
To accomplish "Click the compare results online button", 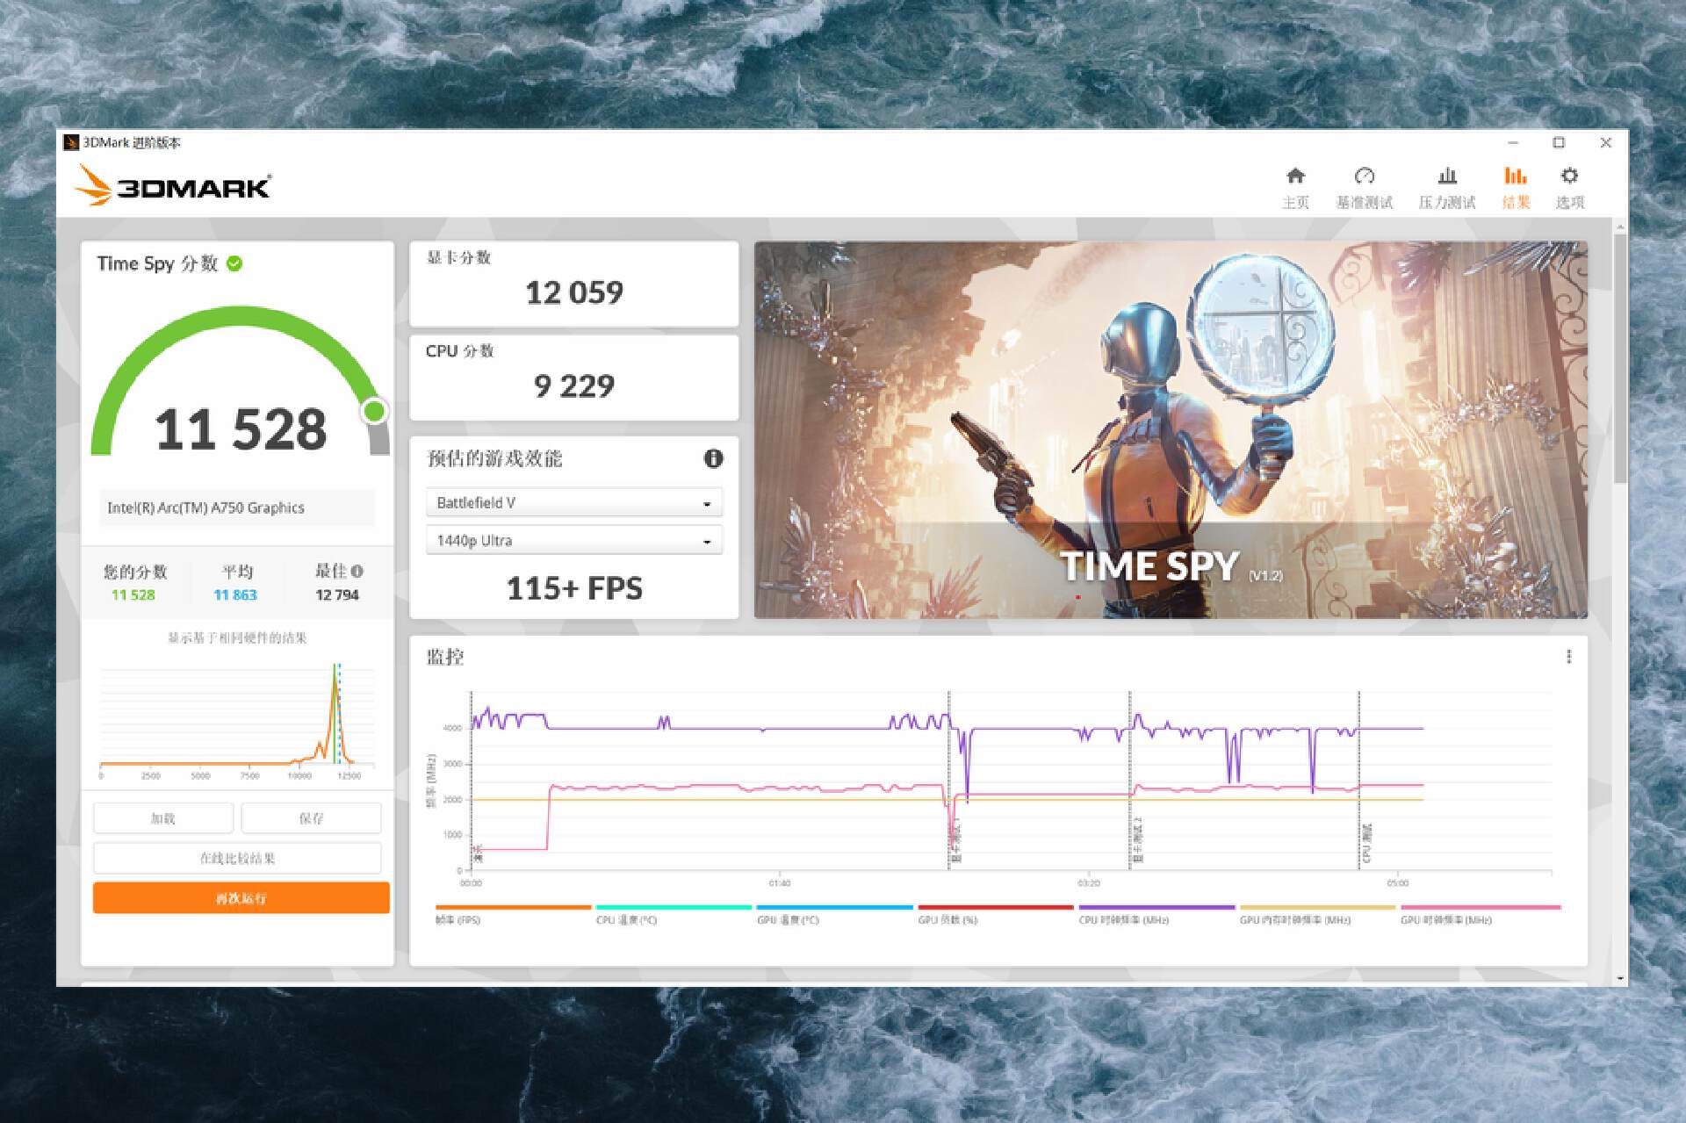I will 237,858.
